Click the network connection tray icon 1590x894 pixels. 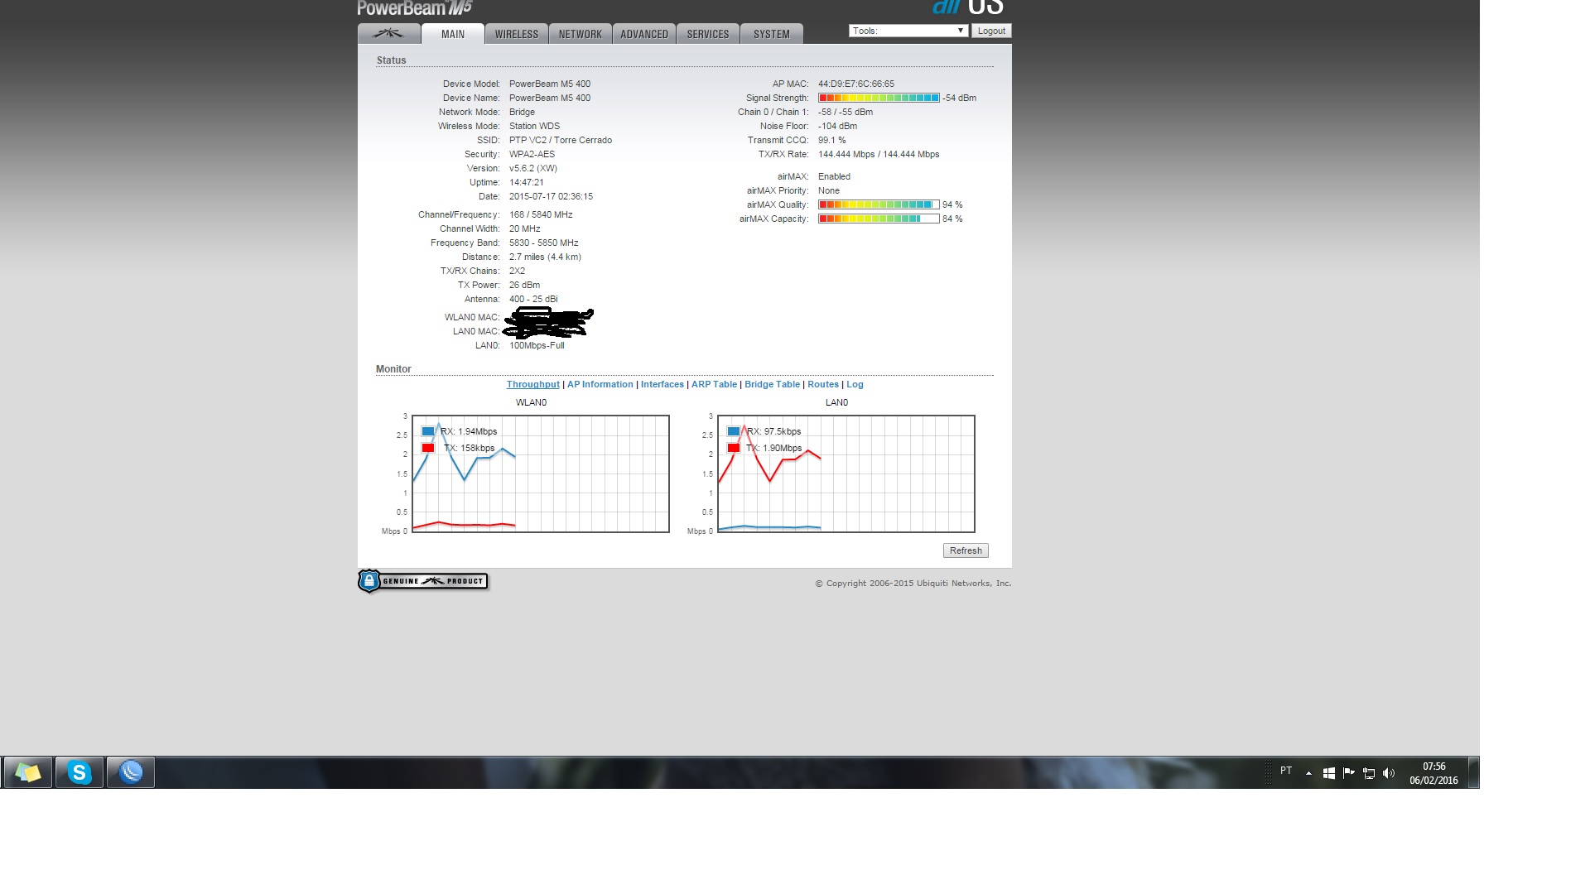point(1369,773)
